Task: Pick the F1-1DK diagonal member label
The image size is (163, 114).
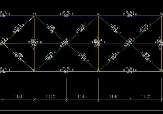Action: click(x=143, y=27)
